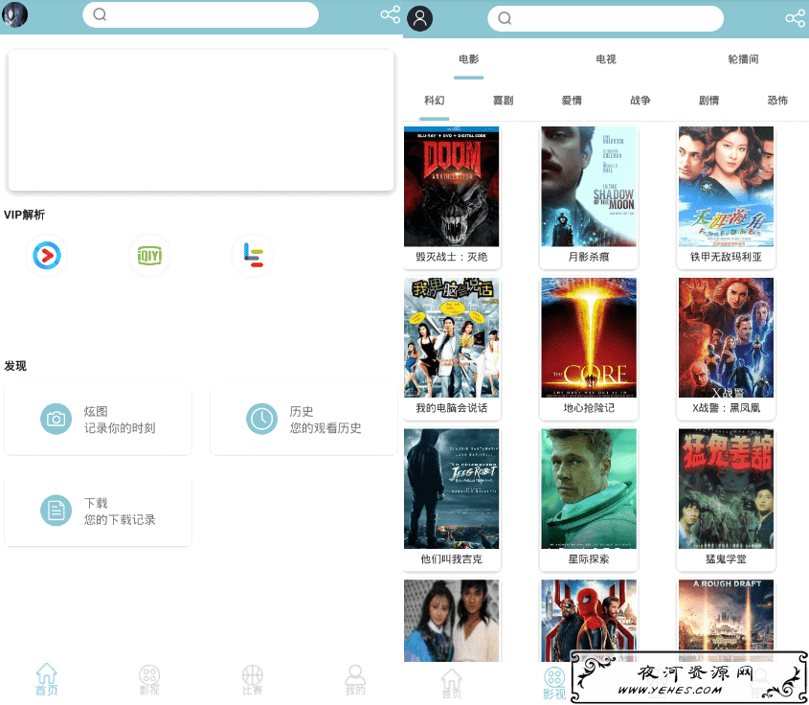The image size is (809, 705).
Task: Open the 下载 download records card
Action: (x=98, y=511)
